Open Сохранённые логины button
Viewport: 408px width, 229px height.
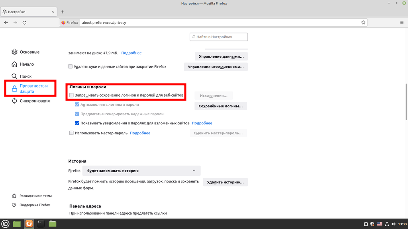tap(220, 106)
